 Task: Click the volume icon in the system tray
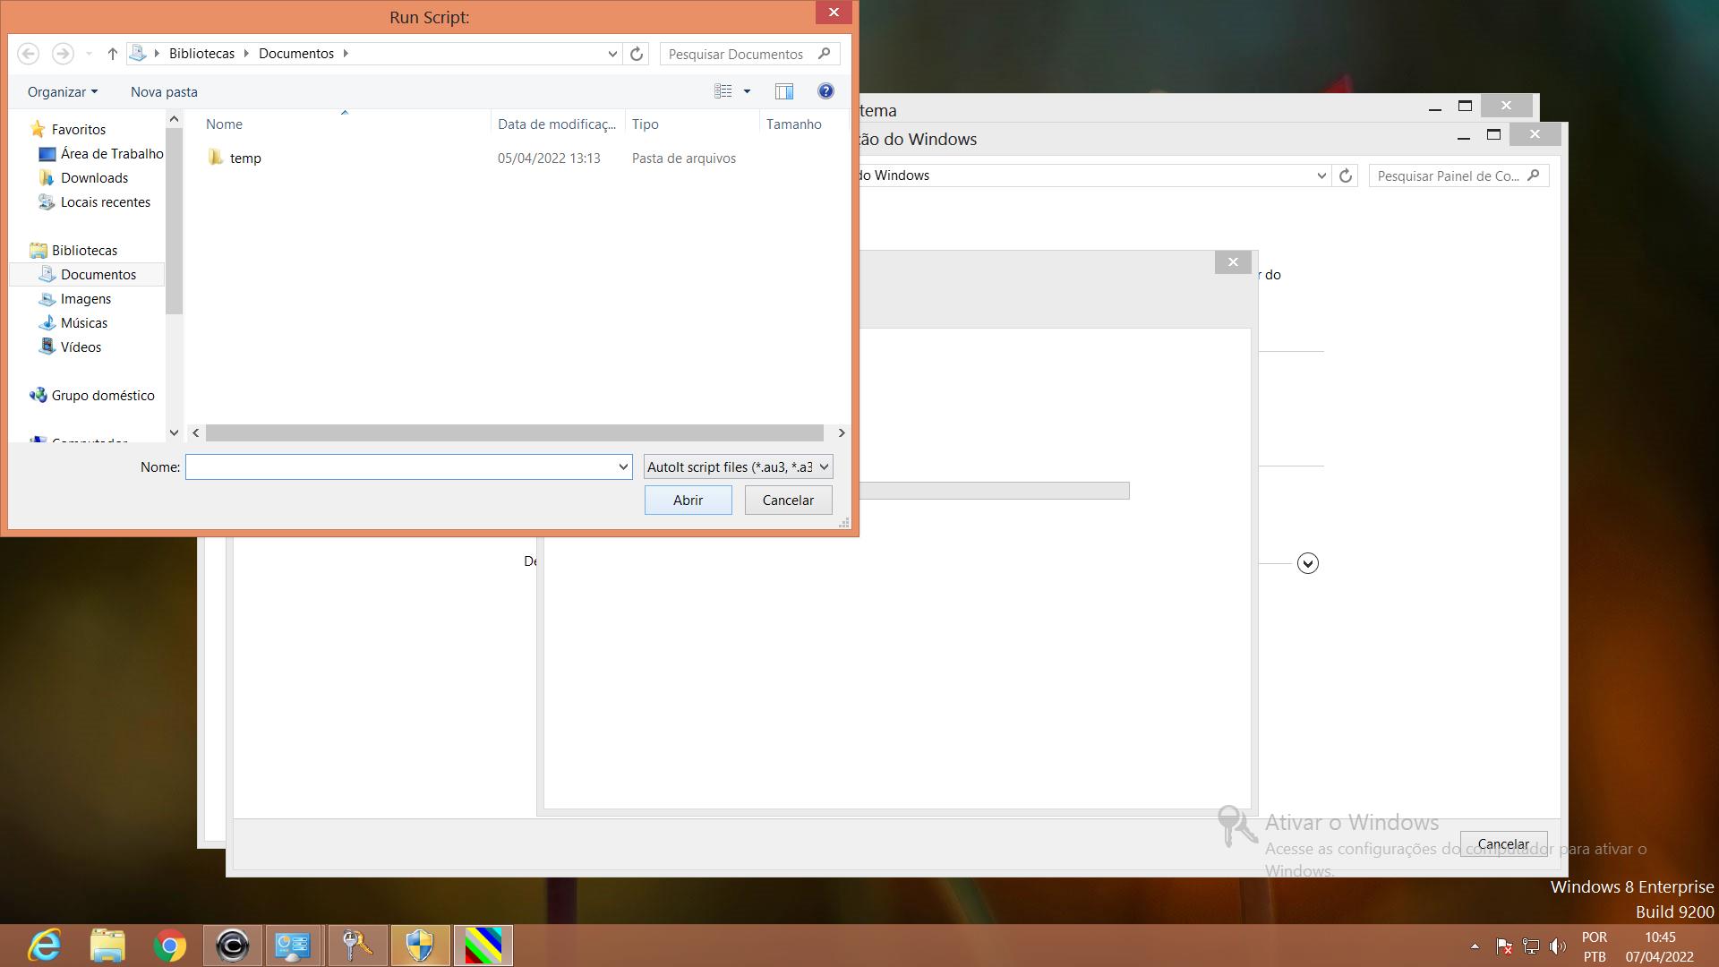click(1558, 946)
